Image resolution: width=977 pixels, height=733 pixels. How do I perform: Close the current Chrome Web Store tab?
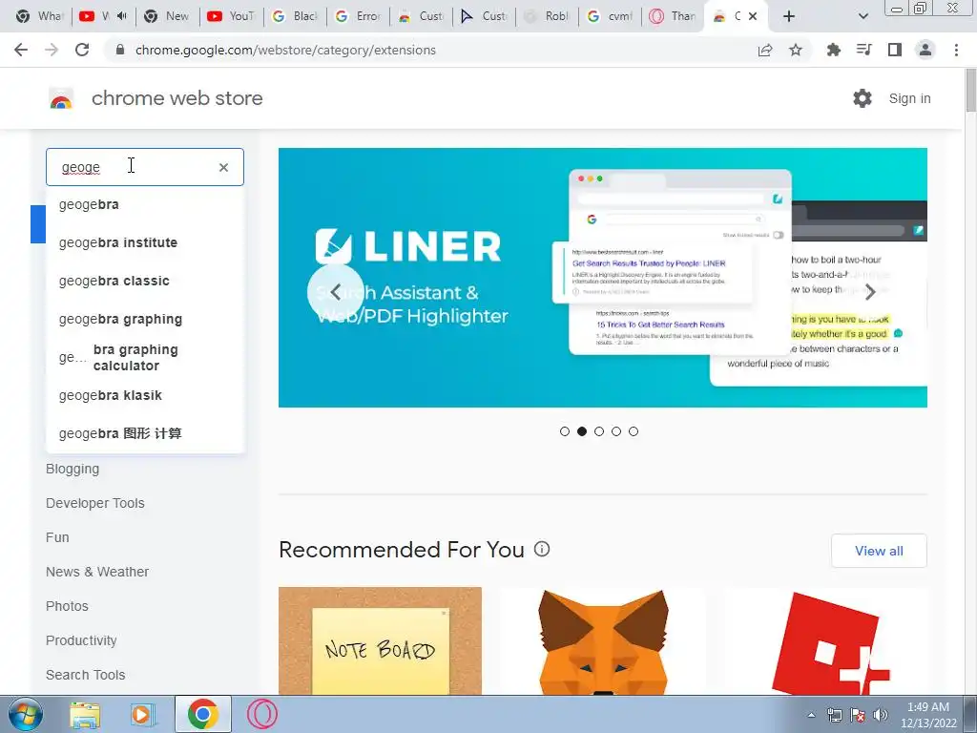(753, 16)
